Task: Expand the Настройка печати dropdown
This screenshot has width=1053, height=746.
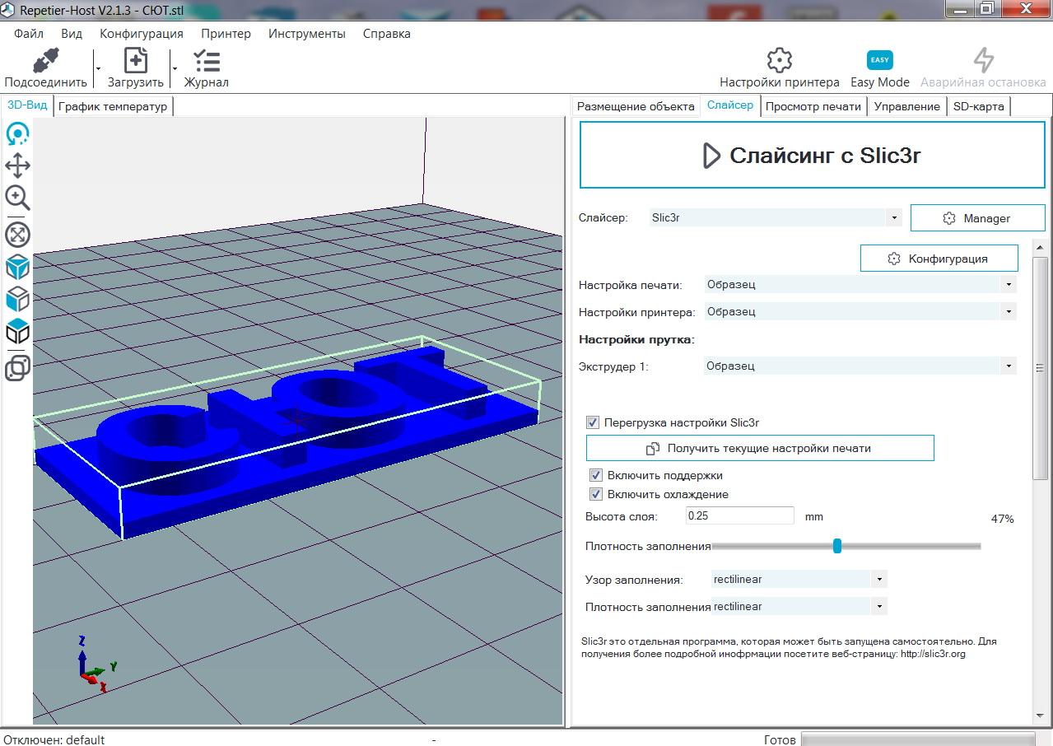Action: (860, 284)
